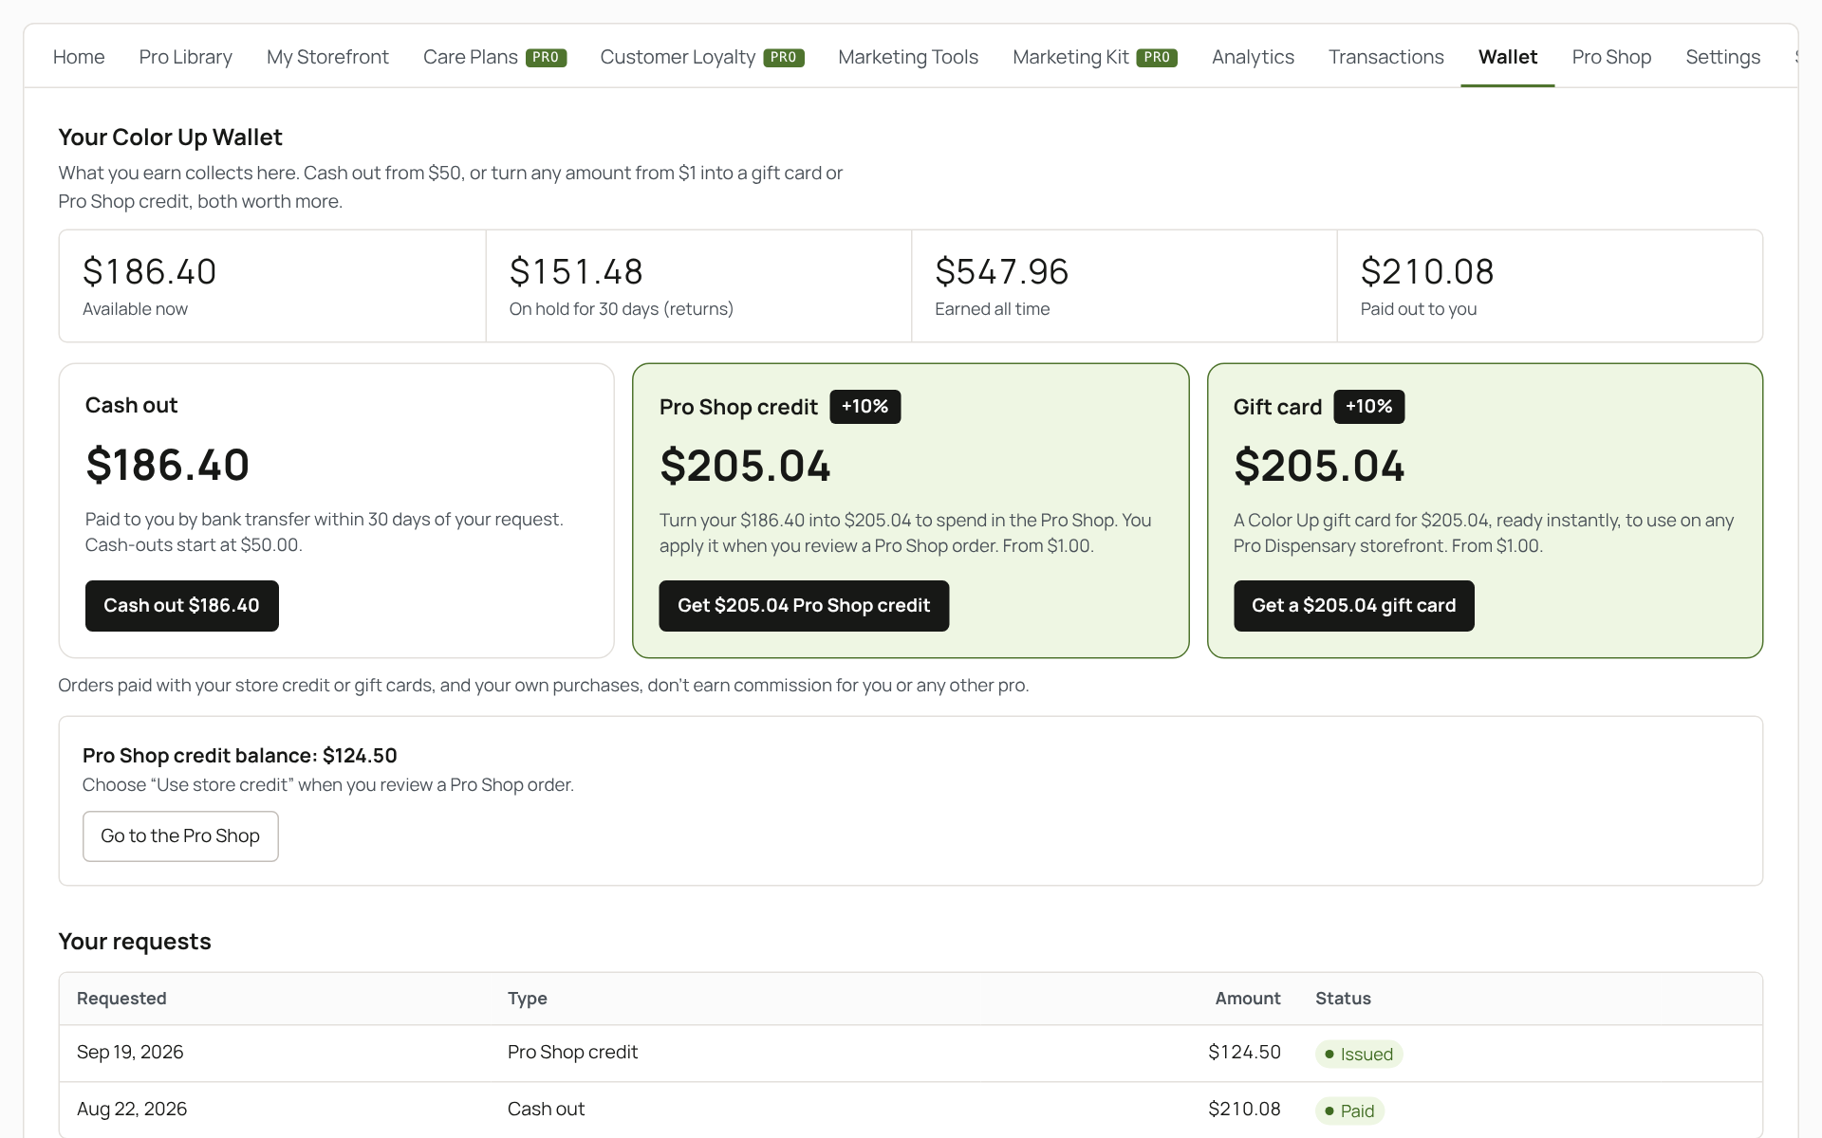Click the Cash out $186.40 button
The height and width of the screenshot is (1138, 1822).
[x=181, y=606]
